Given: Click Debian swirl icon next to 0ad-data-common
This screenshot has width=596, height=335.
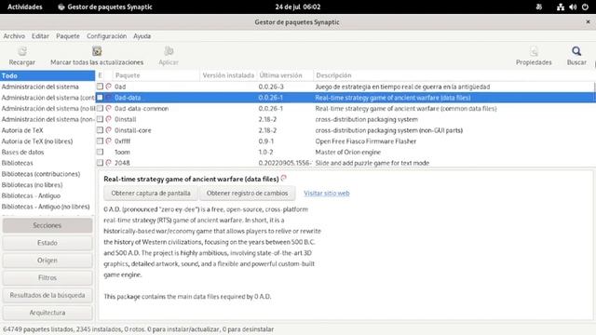Looking at the screenshot, I should [x=108, y=108].
